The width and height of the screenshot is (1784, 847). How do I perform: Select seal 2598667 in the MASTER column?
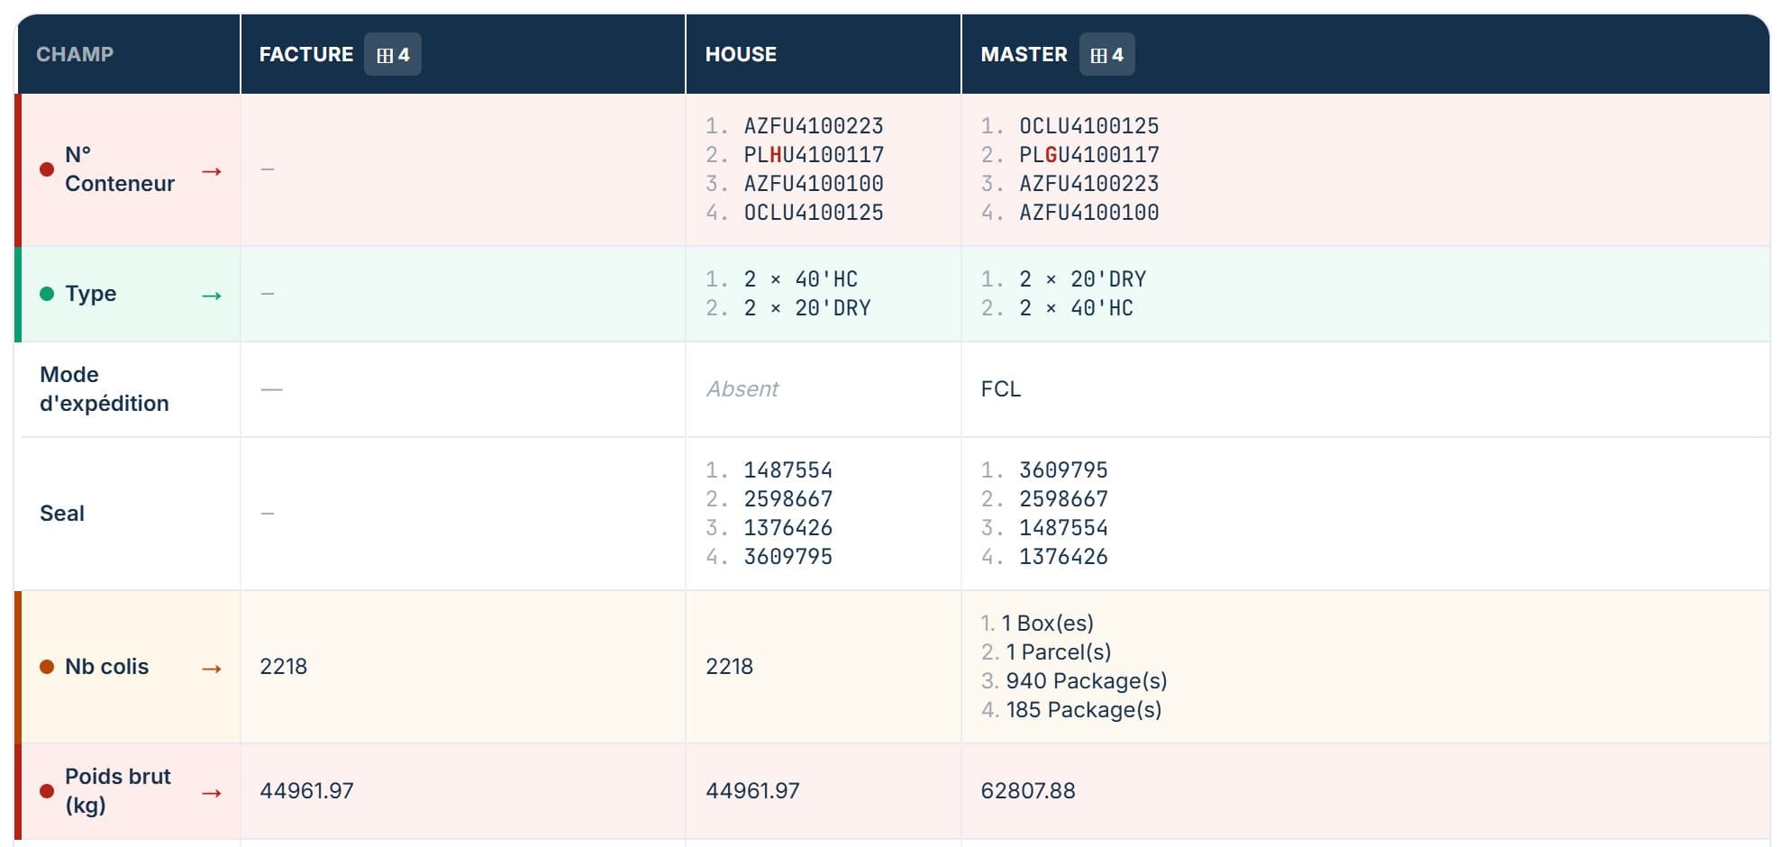(x=1064, y=499)
